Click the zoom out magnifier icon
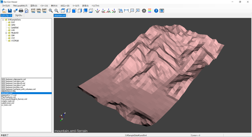Image resolution: width=252 pixels, height=137 pixels. click(x=56, y=11)
